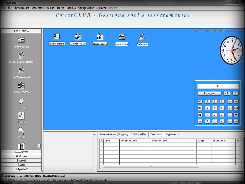
Task: Open the Strumenti menu
Action: (x=101, y=8)
